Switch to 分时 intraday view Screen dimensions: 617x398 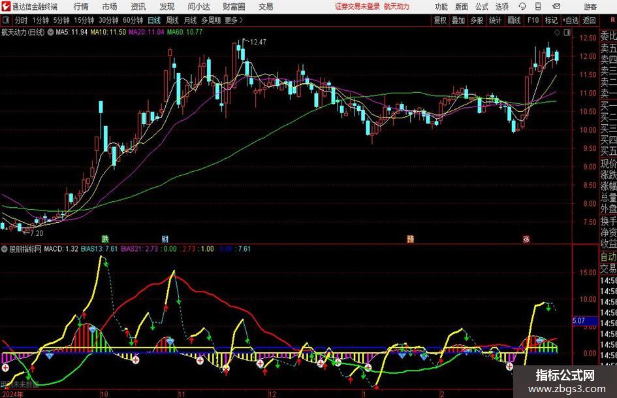[22, 20]
